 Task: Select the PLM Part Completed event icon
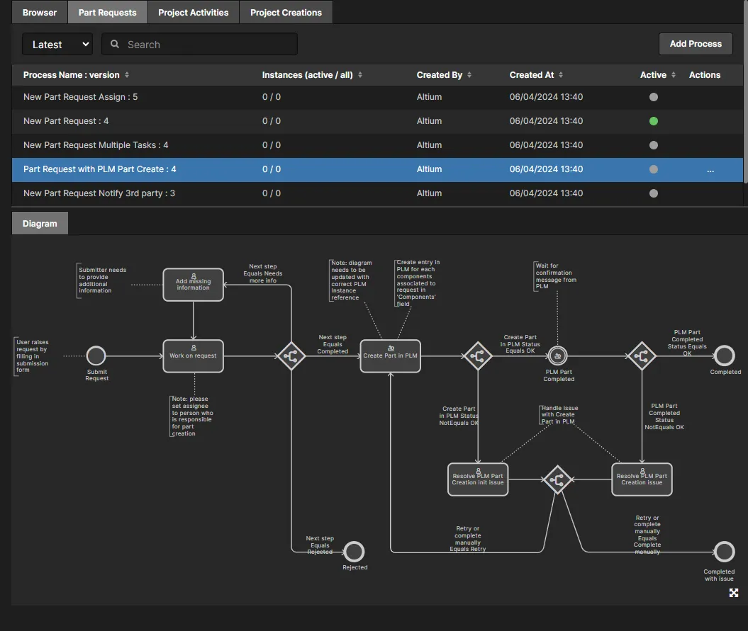tap(558, 356)
